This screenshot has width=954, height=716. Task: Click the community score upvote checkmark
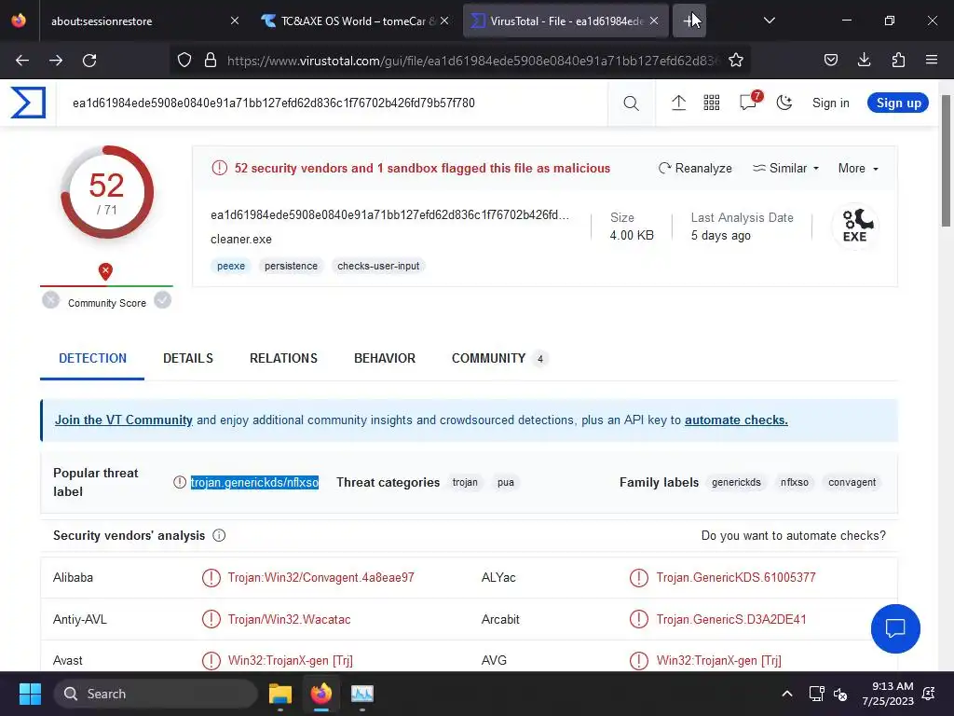pos(162,299)
